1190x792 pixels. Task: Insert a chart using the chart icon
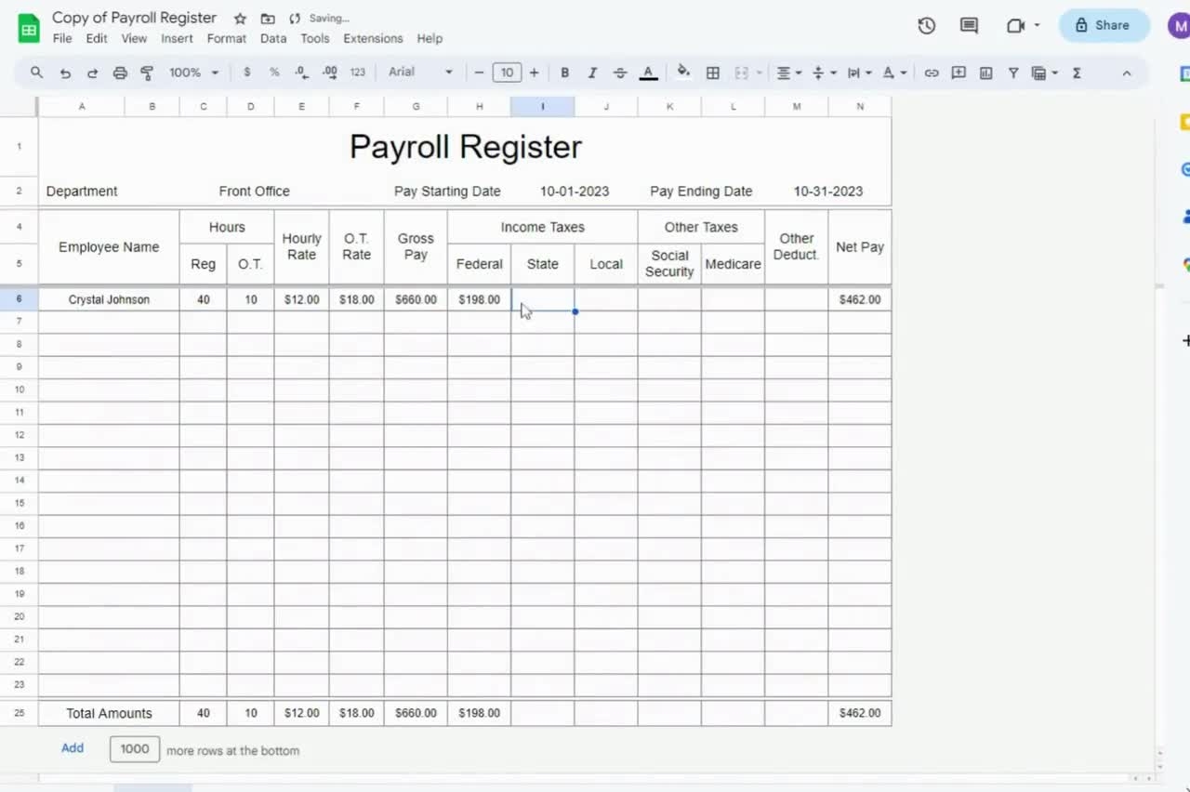pyautogui.click(x=985, y=72)
